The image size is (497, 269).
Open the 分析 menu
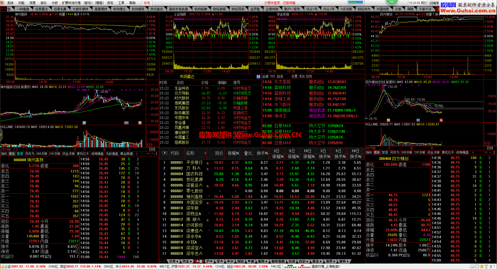[x=55, y=3]
